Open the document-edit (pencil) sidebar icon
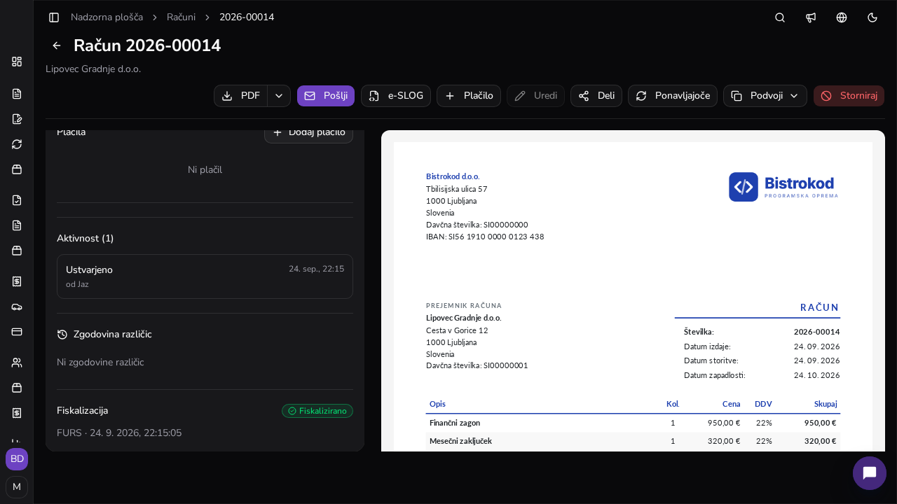This screenshot has height=504, width=897. click(x=17, y=119)
